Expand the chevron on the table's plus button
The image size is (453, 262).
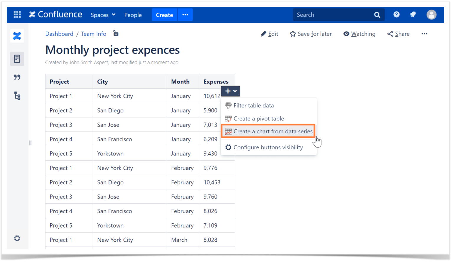click(x=235, y=91)
